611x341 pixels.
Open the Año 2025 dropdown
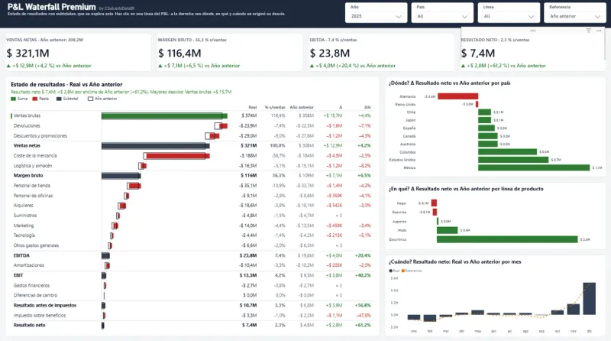coord(376,16)
